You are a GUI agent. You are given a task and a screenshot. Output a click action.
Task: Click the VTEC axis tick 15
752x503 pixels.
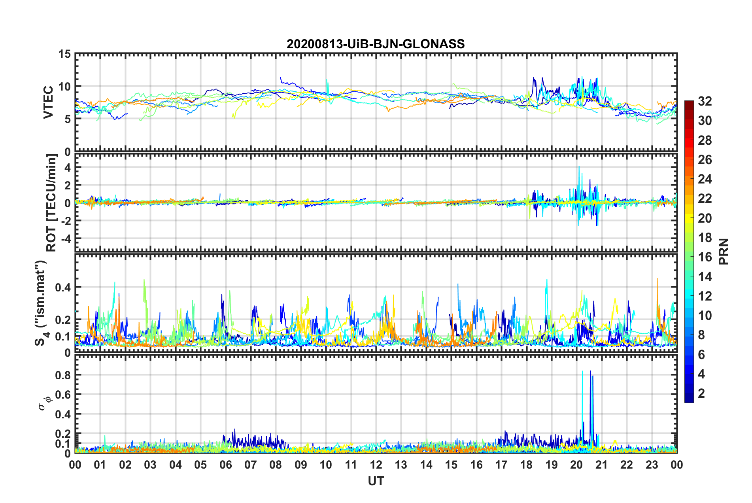click(x=65, y=54)
